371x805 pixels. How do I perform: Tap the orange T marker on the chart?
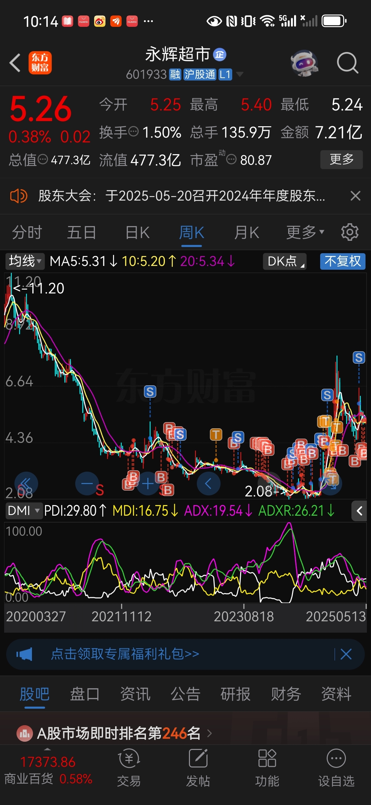216,435
